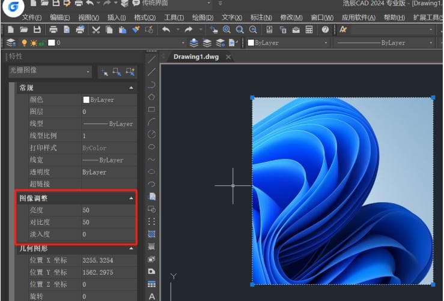Select the Match Properties brush icon

click(136, 29)
